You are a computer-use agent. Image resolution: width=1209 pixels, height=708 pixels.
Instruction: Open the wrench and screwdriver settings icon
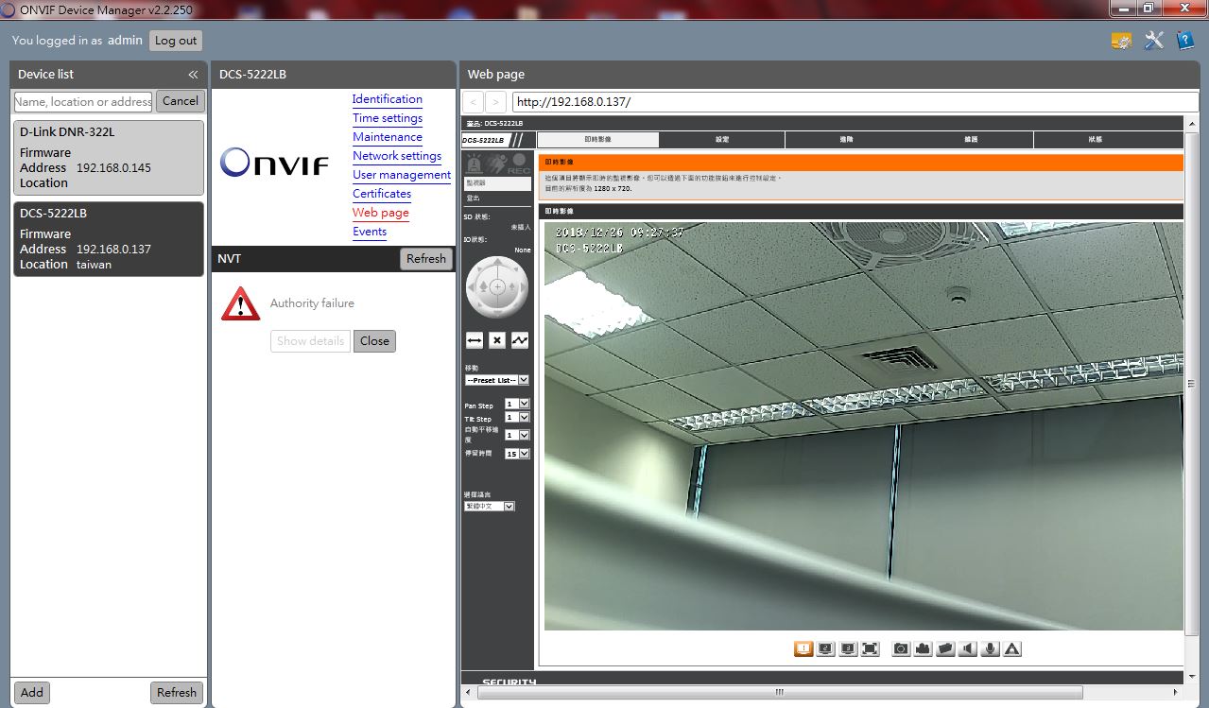click(1153, 40)
